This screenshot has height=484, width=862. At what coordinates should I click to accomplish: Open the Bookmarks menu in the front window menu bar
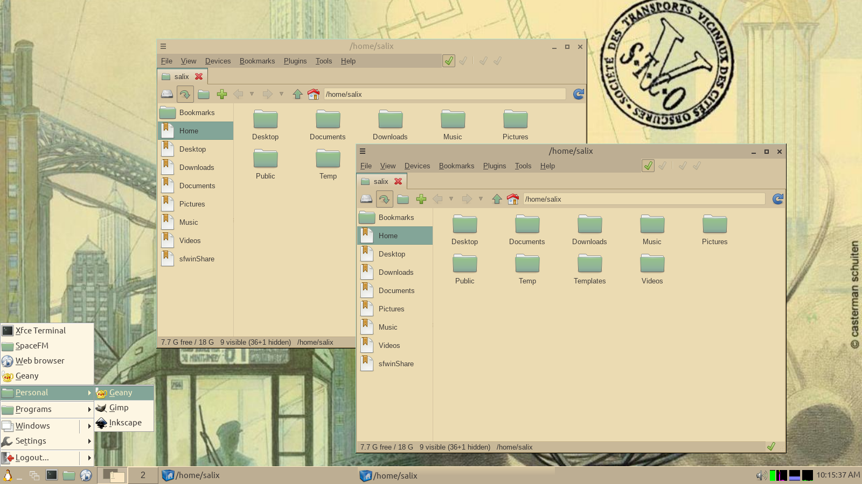click(456, 166)
